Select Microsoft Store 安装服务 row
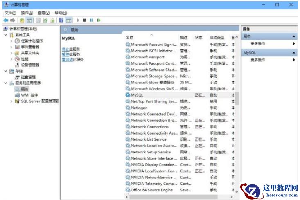Image resolution: width=300 pixels, height=200 pixels. click(x=180, y=82)
